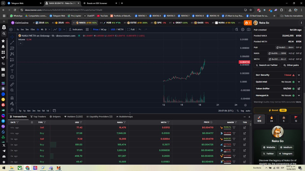The image size is (305, 171).
Task: Click the red flag reaction showing 12
Action: click(296, 119)
